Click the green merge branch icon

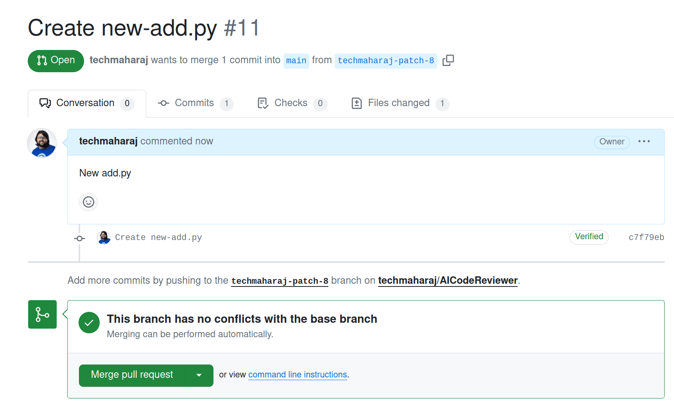pos(42,314)
